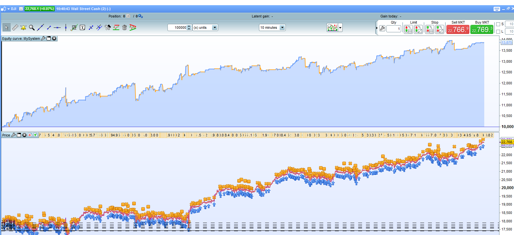The width and height of the screenshot is (514, 235).
Task: Click the first Stop order icon
Action: point(430,29)
